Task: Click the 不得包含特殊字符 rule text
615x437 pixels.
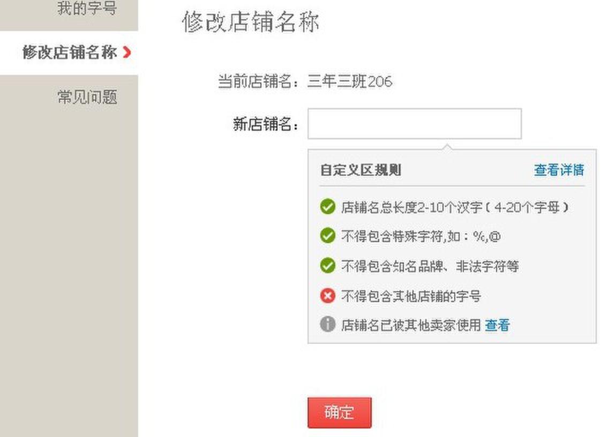Action: point(421,236)
